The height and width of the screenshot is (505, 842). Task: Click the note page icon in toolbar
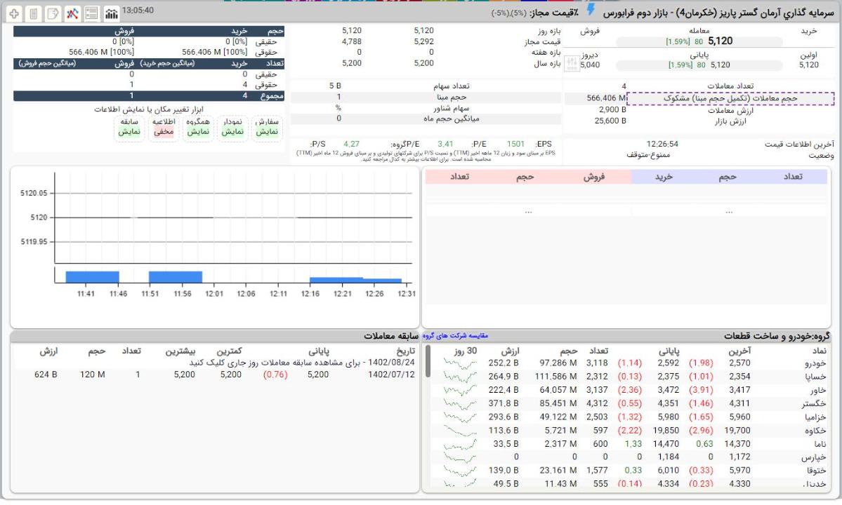53,13
